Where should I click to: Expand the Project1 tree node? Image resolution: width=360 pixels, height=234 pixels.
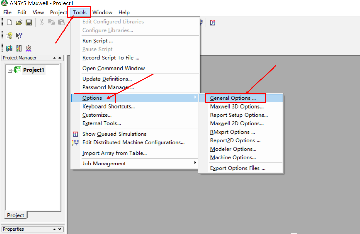click(x=10, y=70)
